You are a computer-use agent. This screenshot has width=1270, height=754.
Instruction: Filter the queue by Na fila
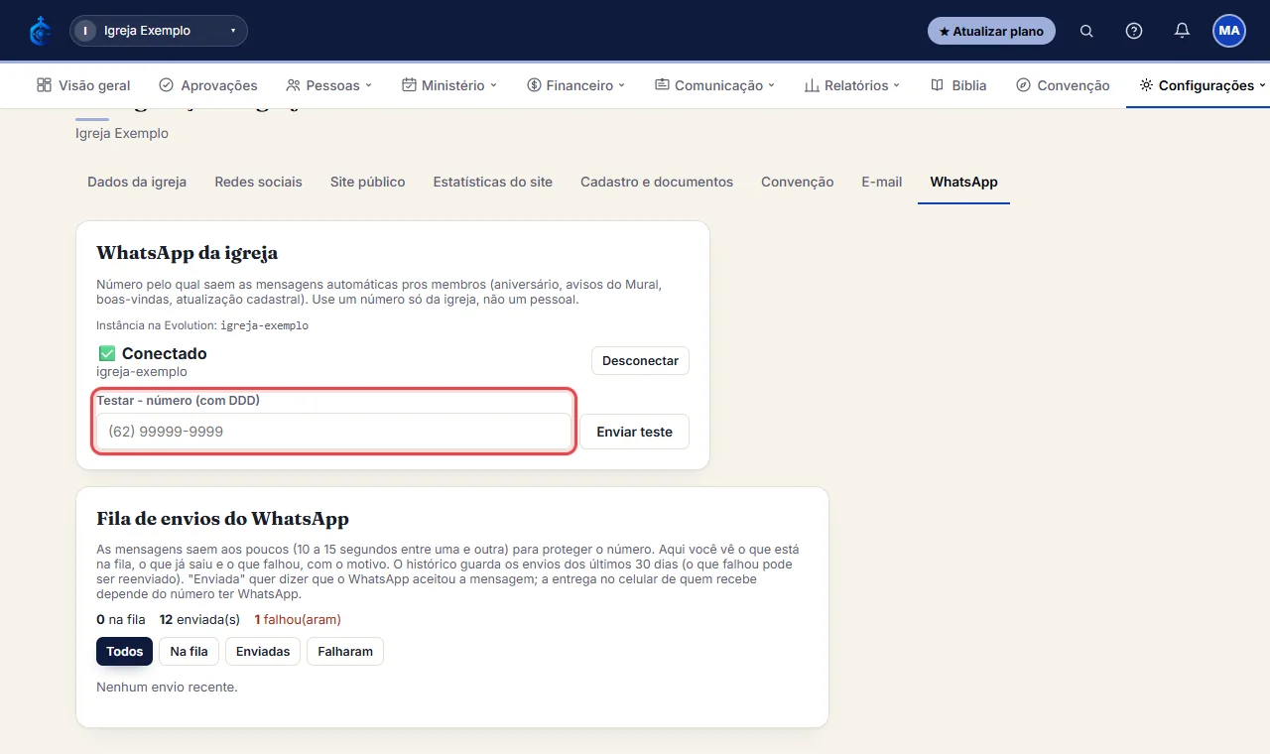click(189, 652)
